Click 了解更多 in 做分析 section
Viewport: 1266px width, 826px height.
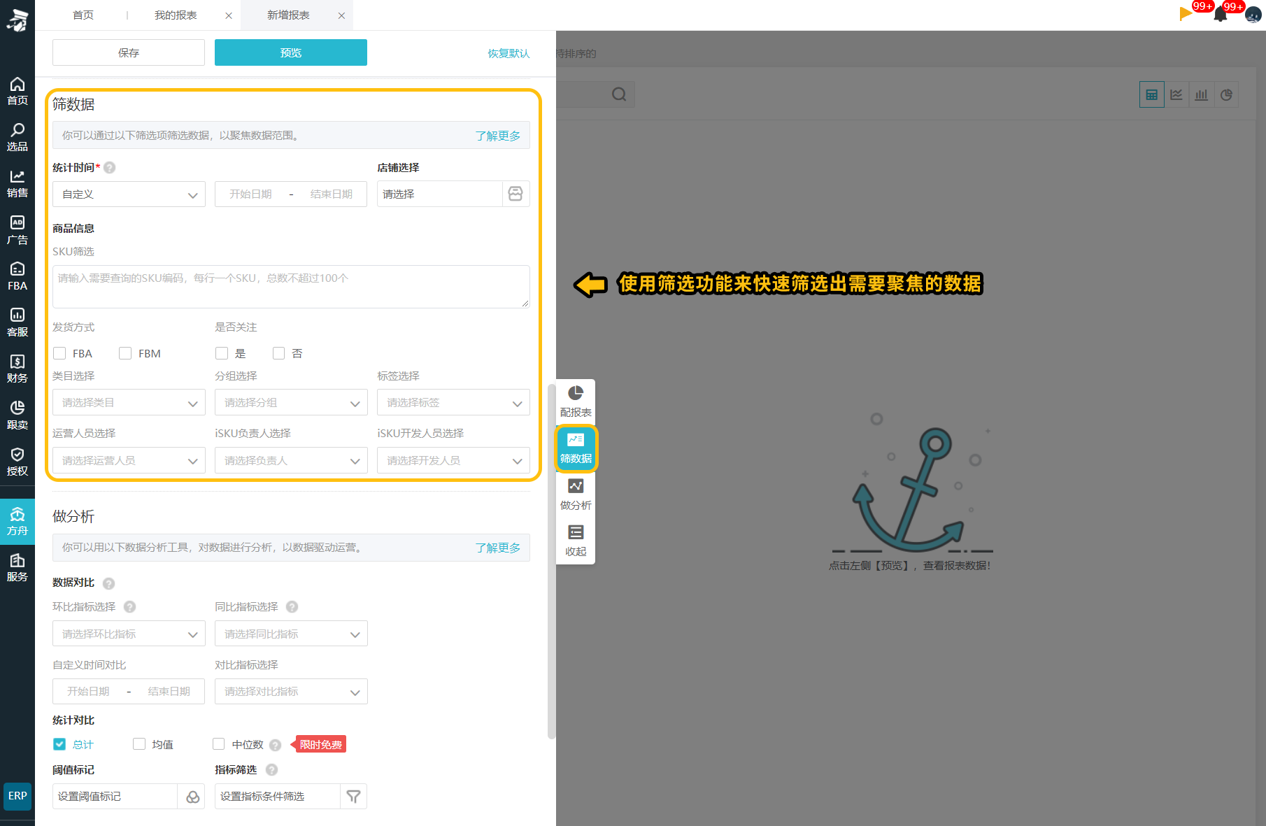coord(498,548)
